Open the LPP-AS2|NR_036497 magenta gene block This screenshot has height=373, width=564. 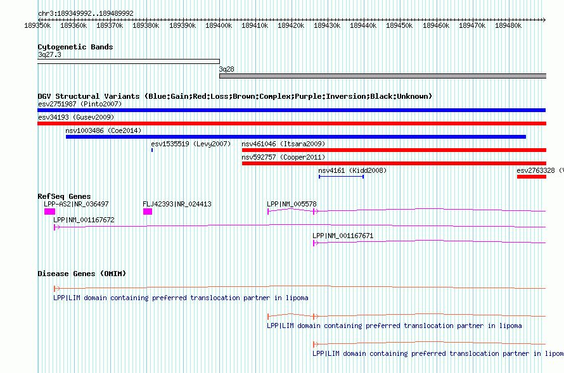pyautogui.click(x=49, y=212)
